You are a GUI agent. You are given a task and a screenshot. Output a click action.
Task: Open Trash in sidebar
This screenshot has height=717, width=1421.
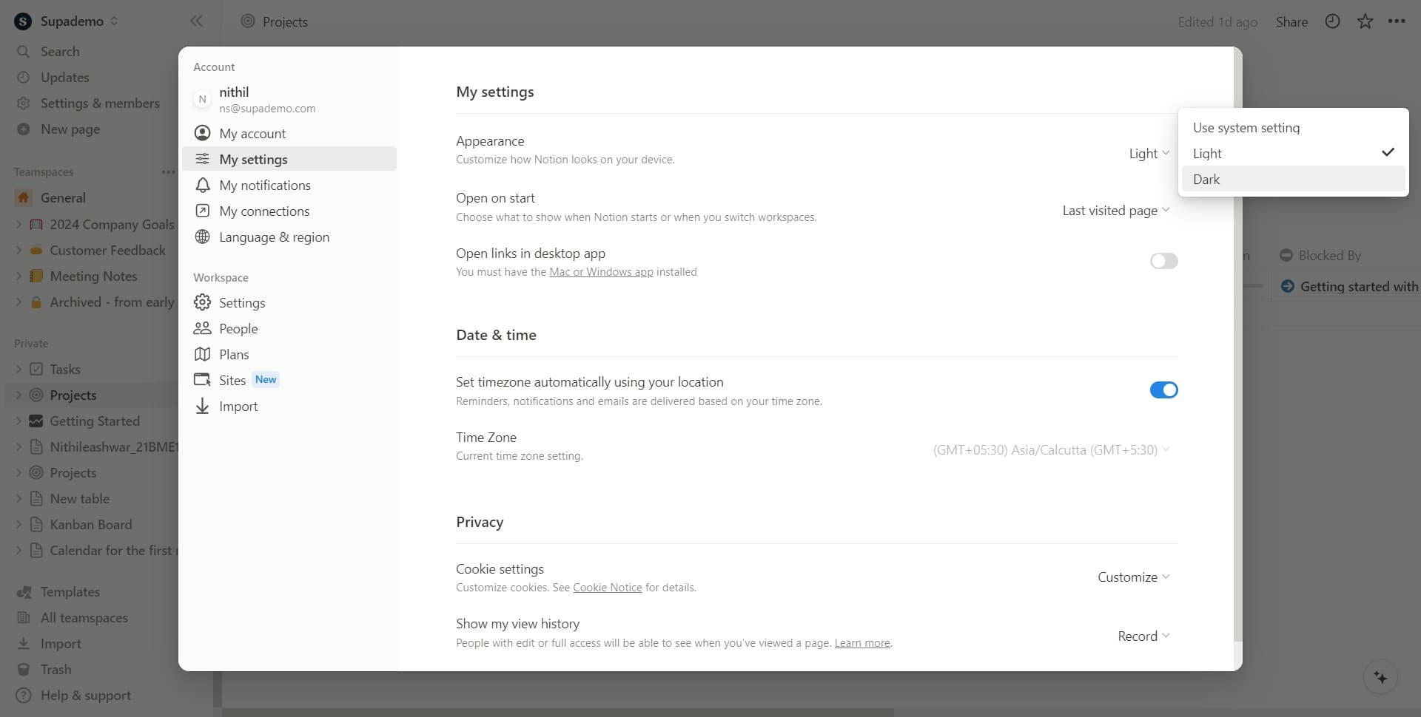click(56, 670)
